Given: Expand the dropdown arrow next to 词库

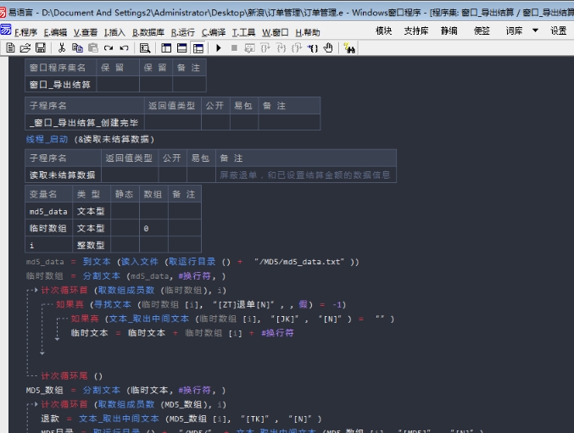Looking at the screenshot, I should 535,31.
